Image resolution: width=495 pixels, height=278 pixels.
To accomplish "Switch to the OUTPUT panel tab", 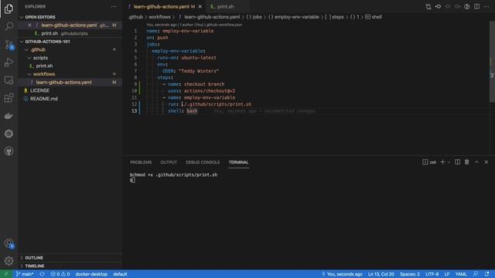I will point(169,162).
